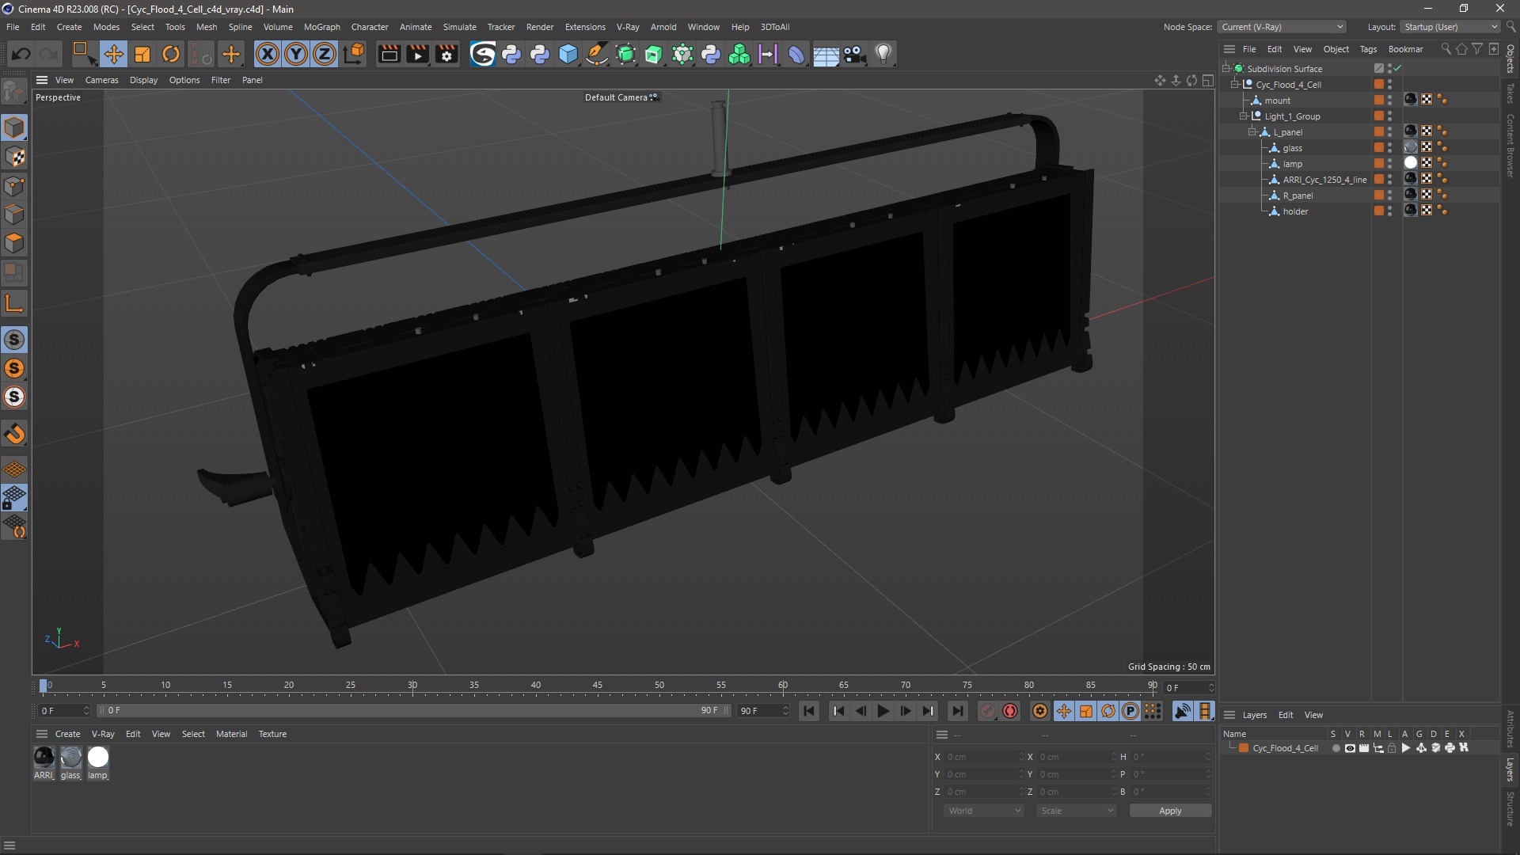
Task: Open the Spline Pen tool
Action: (597, 54)
